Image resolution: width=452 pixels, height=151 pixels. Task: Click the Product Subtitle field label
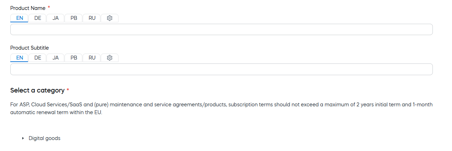tap(29, 48)
